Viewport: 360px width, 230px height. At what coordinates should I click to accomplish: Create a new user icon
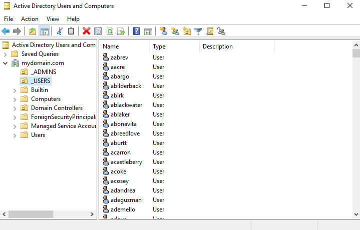(163, 31)
